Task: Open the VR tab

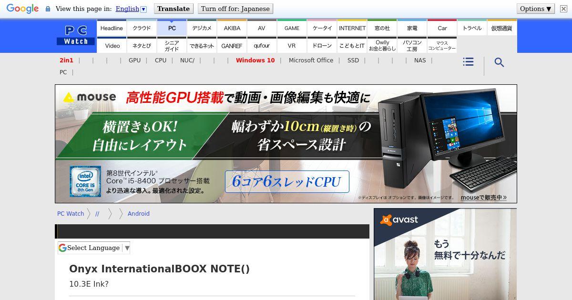Action: pyautogui.click(x=292, y=46)
